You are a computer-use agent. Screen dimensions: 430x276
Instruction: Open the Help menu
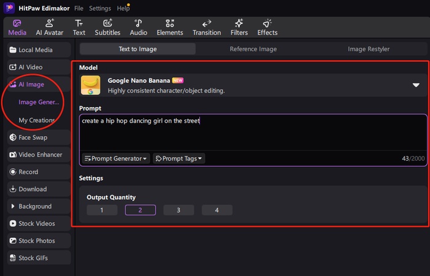point(123,9)
